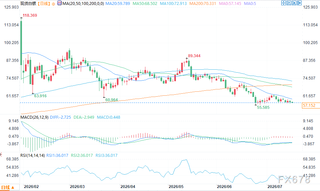
Task: Click the jump-to-latest arrow icon
Action: coord(299,3)
